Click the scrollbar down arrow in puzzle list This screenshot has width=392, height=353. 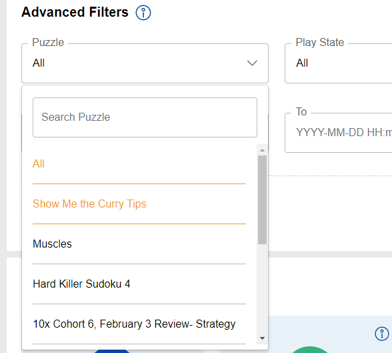pos(262,338)
